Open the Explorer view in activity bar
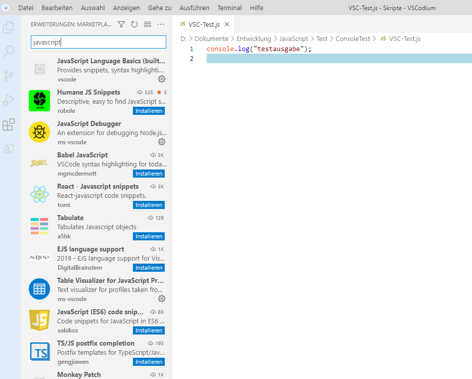This screenshot has width=472, height=379. tap(9, 27)
